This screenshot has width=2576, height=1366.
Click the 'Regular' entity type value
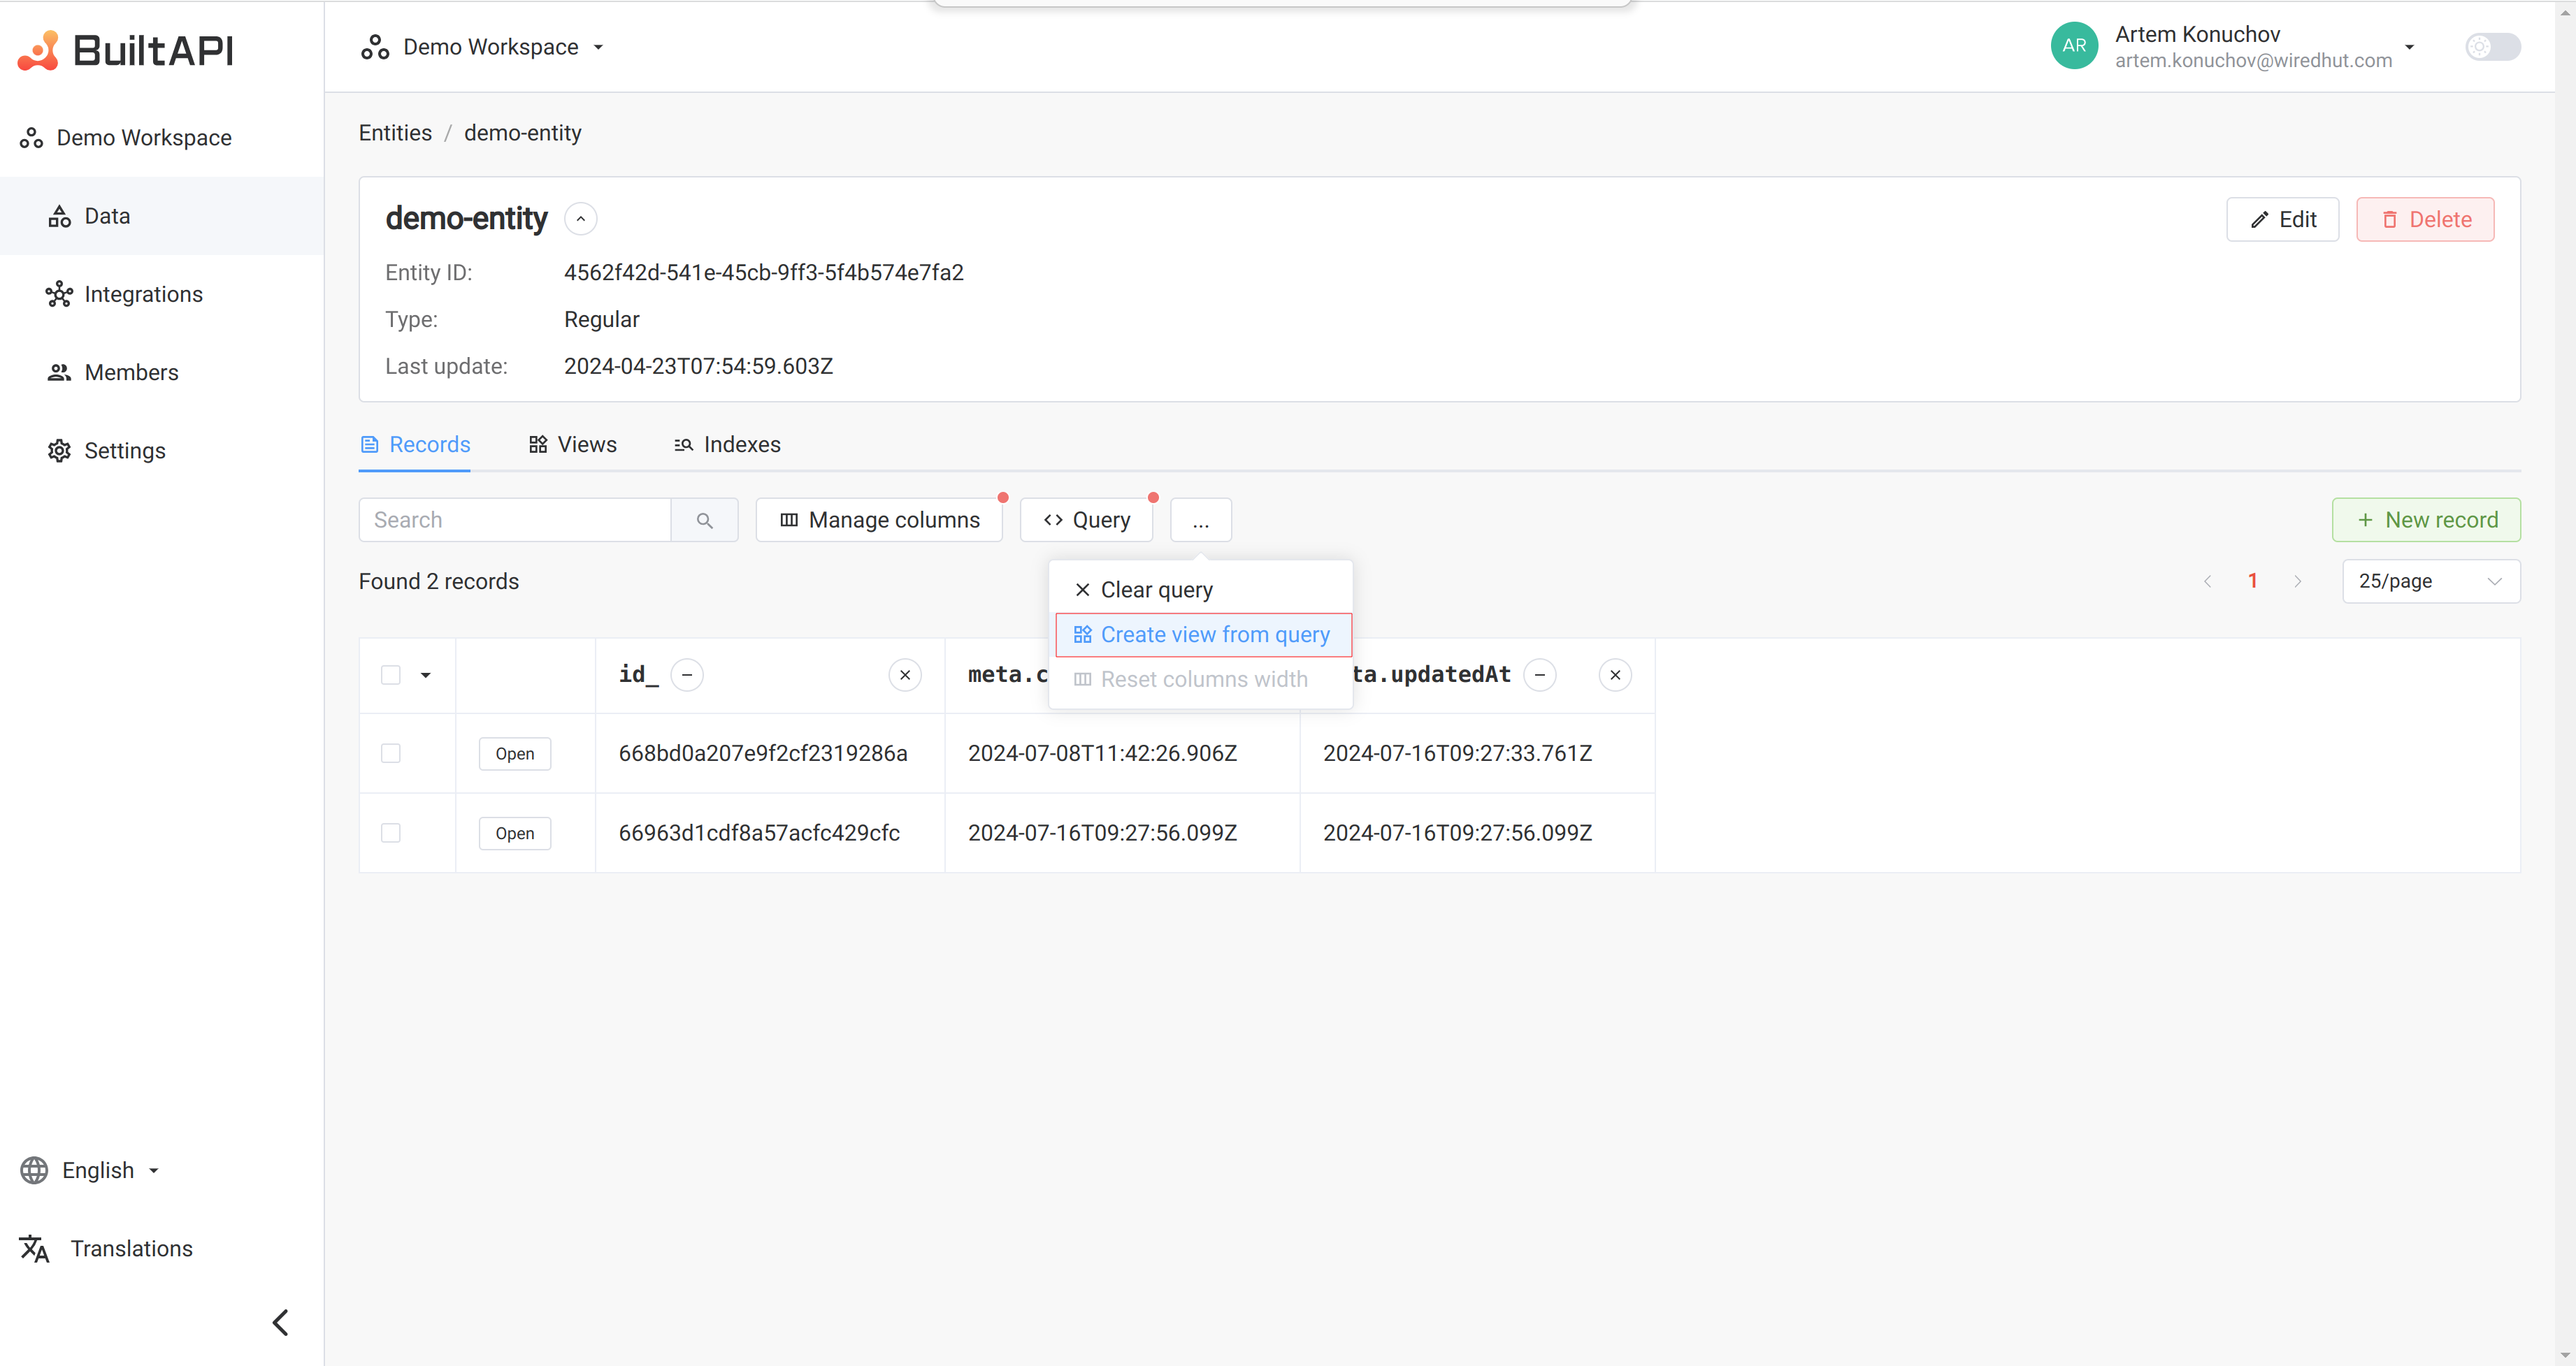602,320
